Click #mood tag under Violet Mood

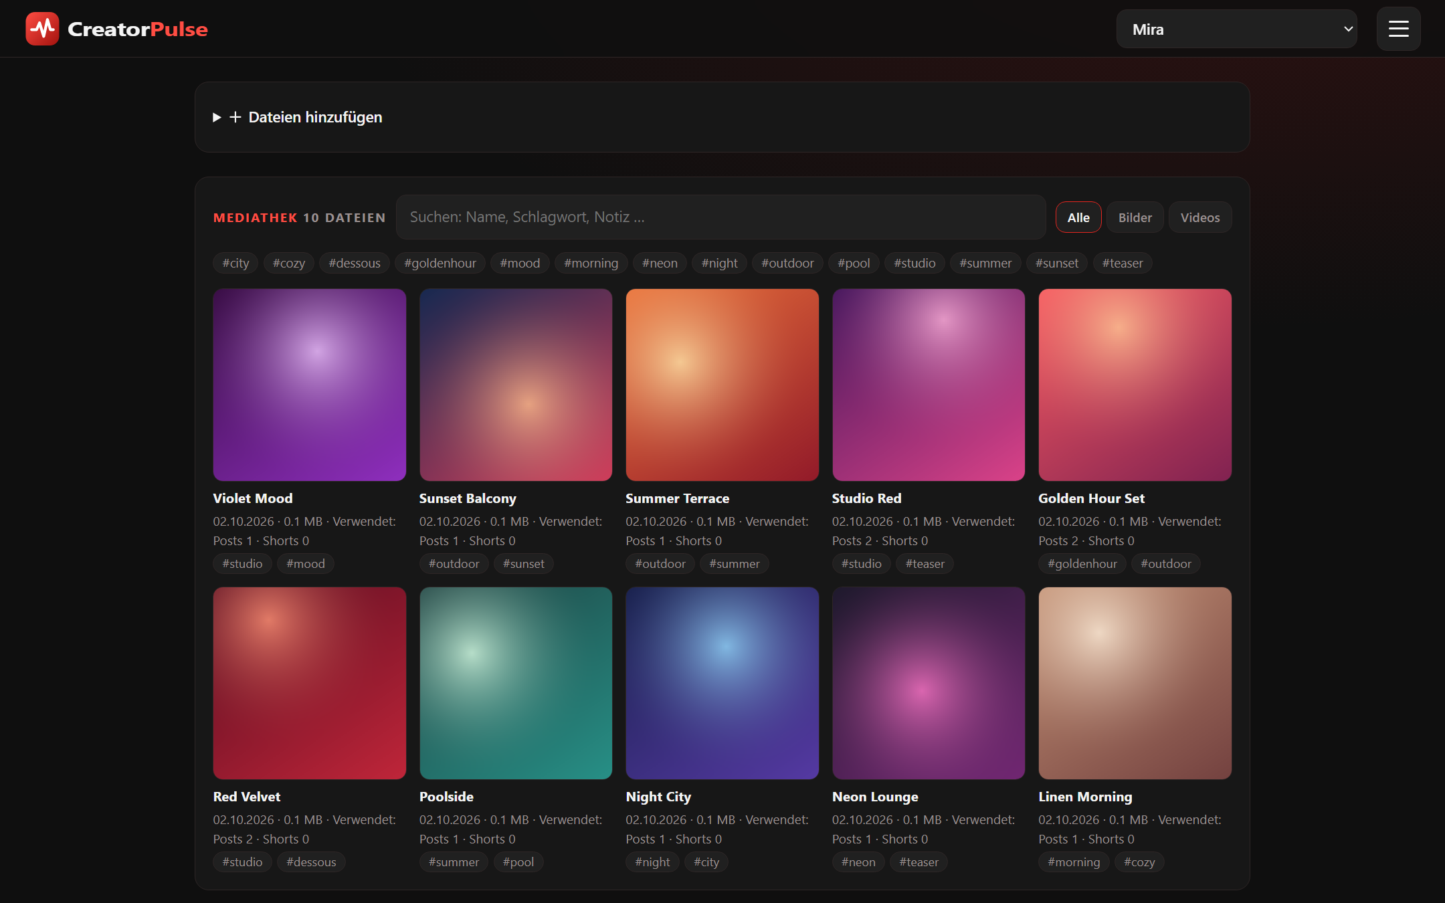point(306,564)
